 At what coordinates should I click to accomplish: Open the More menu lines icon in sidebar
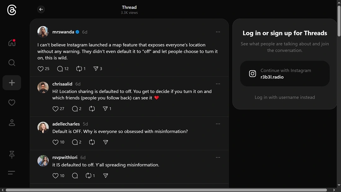coord(12,173)
